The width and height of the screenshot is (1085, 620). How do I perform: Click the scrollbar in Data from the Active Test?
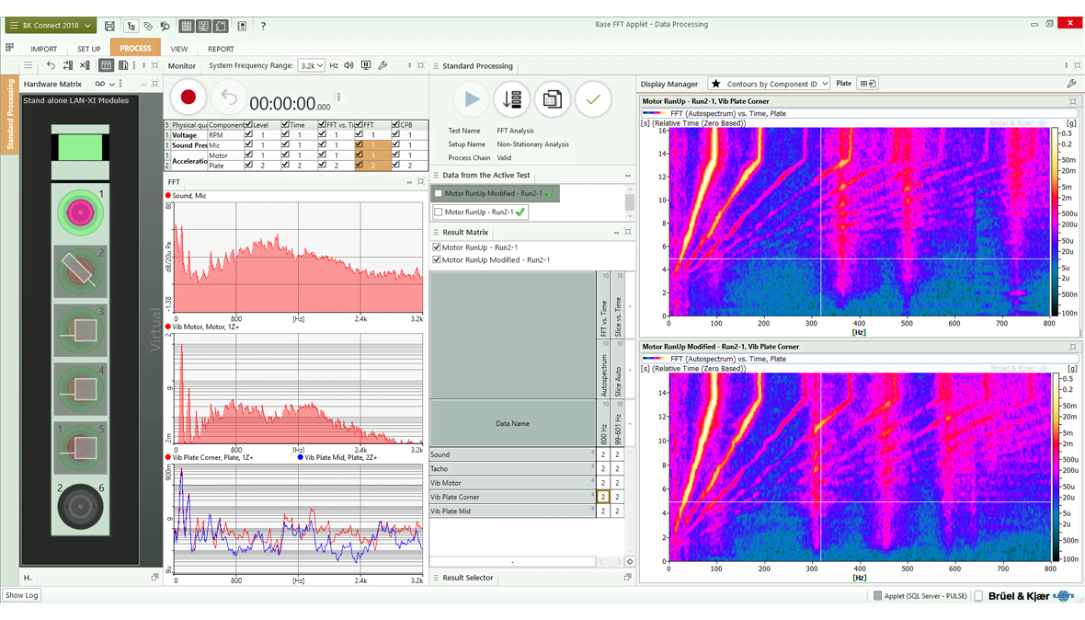point(630,201)
